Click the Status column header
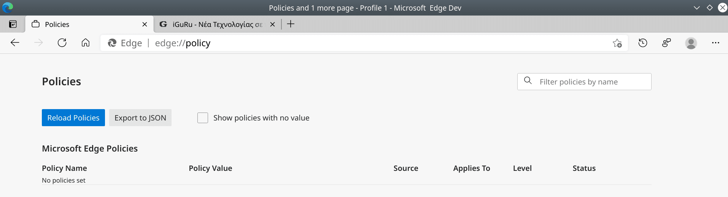The width and height of the screenshot is (728, 197). (x=584, y=168)
